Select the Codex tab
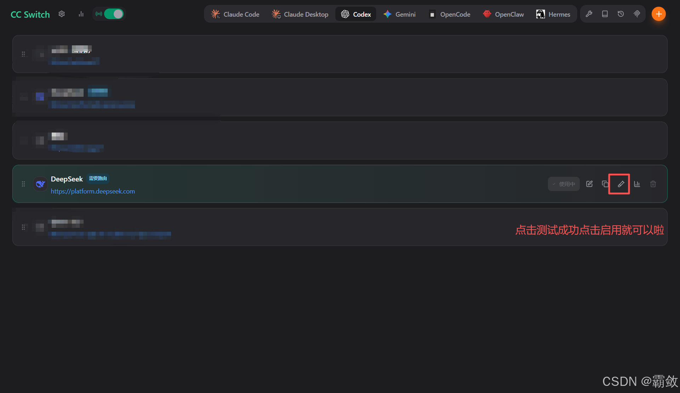This screenshot has height=393, width=680. (356, 14)
